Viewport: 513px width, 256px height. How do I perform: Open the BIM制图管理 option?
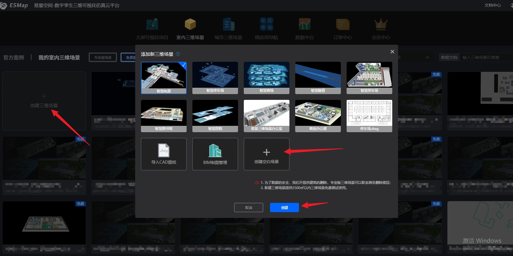point(215,154)
